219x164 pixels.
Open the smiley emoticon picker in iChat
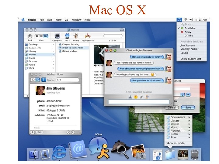pos(136,97)
